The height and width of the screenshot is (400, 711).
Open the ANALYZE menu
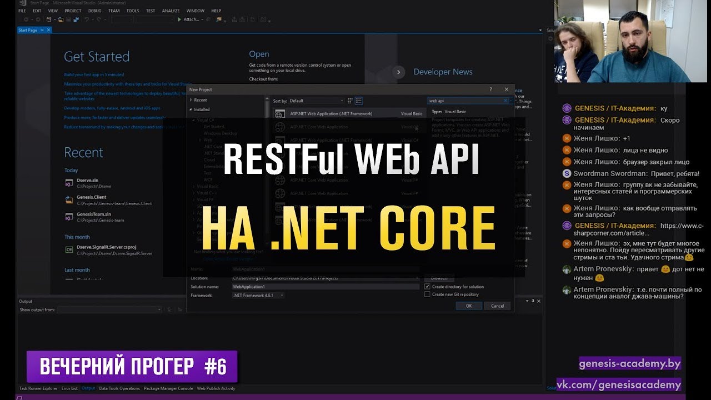(171, 11)
